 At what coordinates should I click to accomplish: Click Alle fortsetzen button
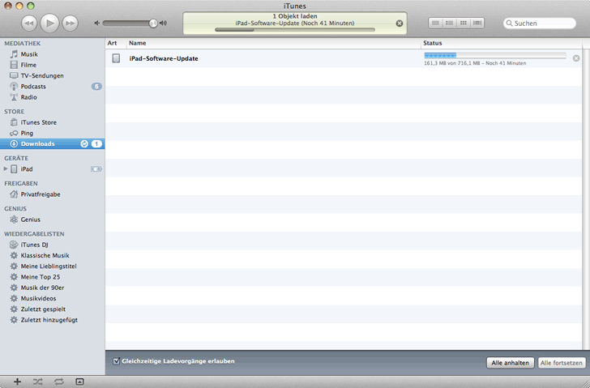tap(562, 363)
